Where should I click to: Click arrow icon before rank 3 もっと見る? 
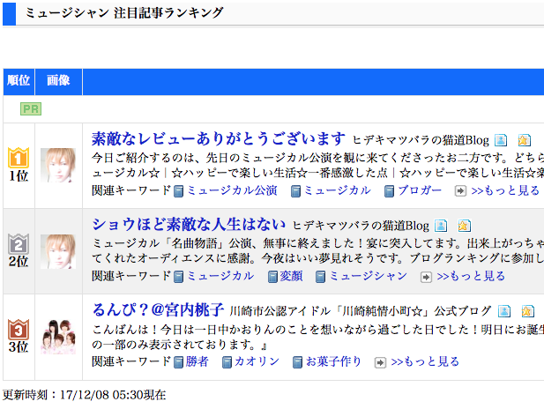(x=380, y=362)
